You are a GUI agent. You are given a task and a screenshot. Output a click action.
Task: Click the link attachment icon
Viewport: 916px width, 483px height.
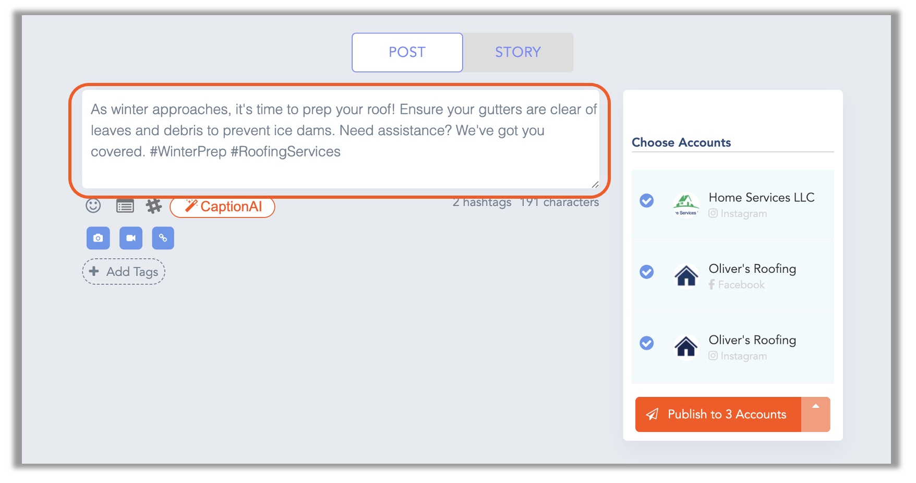click(163, 238)
